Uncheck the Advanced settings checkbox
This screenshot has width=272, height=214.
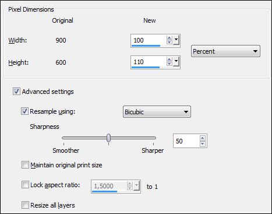tap(16, 92)
